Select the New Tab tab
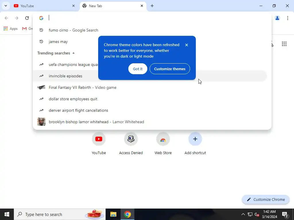The height and width of the screenshot is (220, 294). 113,6
